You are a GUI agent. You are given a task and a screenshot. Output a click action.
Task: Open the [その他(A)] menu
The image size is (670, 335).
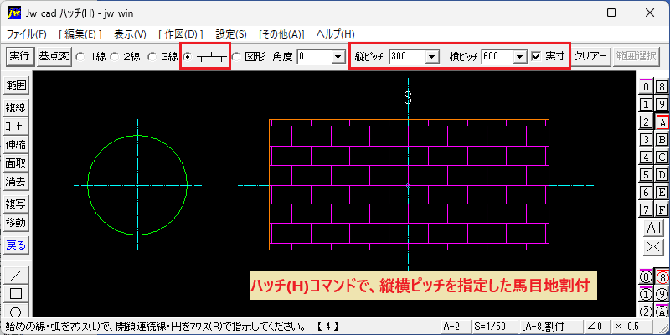tap(281, 34)
